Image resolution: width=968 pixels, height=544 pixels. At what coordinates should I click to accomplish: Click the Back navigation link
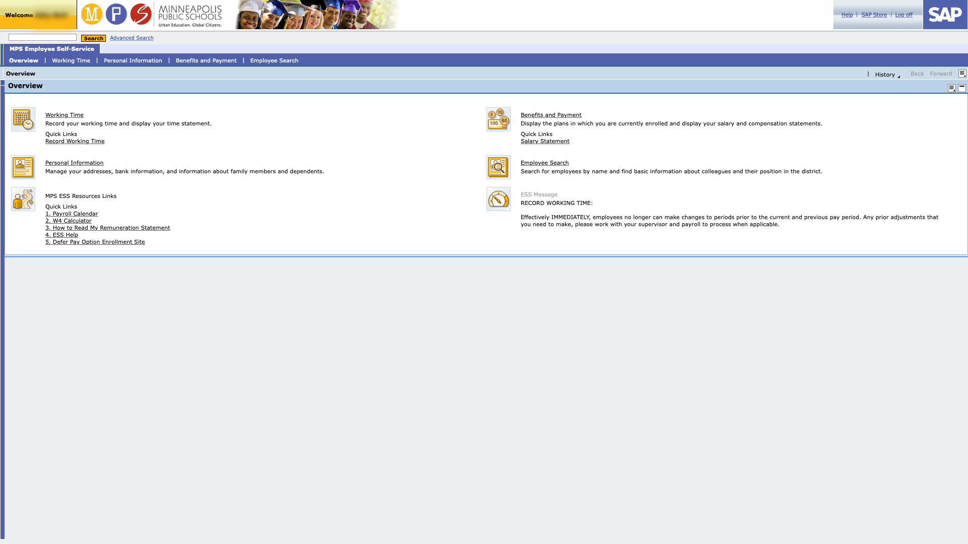pyautogui.click(x=917, y=74)
